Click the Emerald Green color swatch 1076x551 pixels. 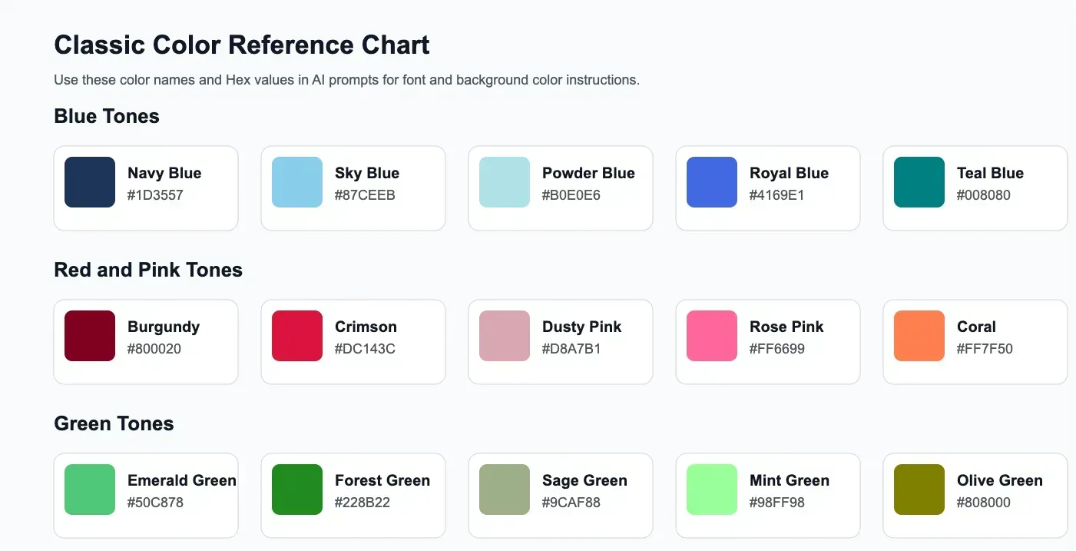click(90, 490)
